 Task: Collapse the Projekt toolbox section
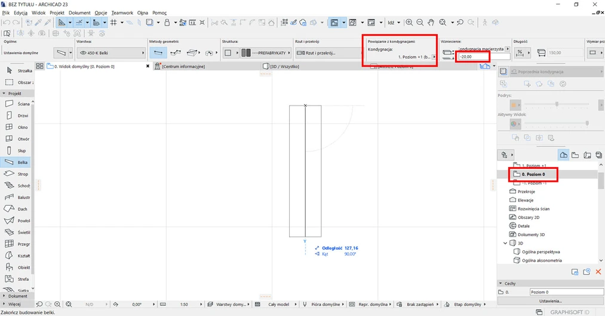tap(17, 93)
